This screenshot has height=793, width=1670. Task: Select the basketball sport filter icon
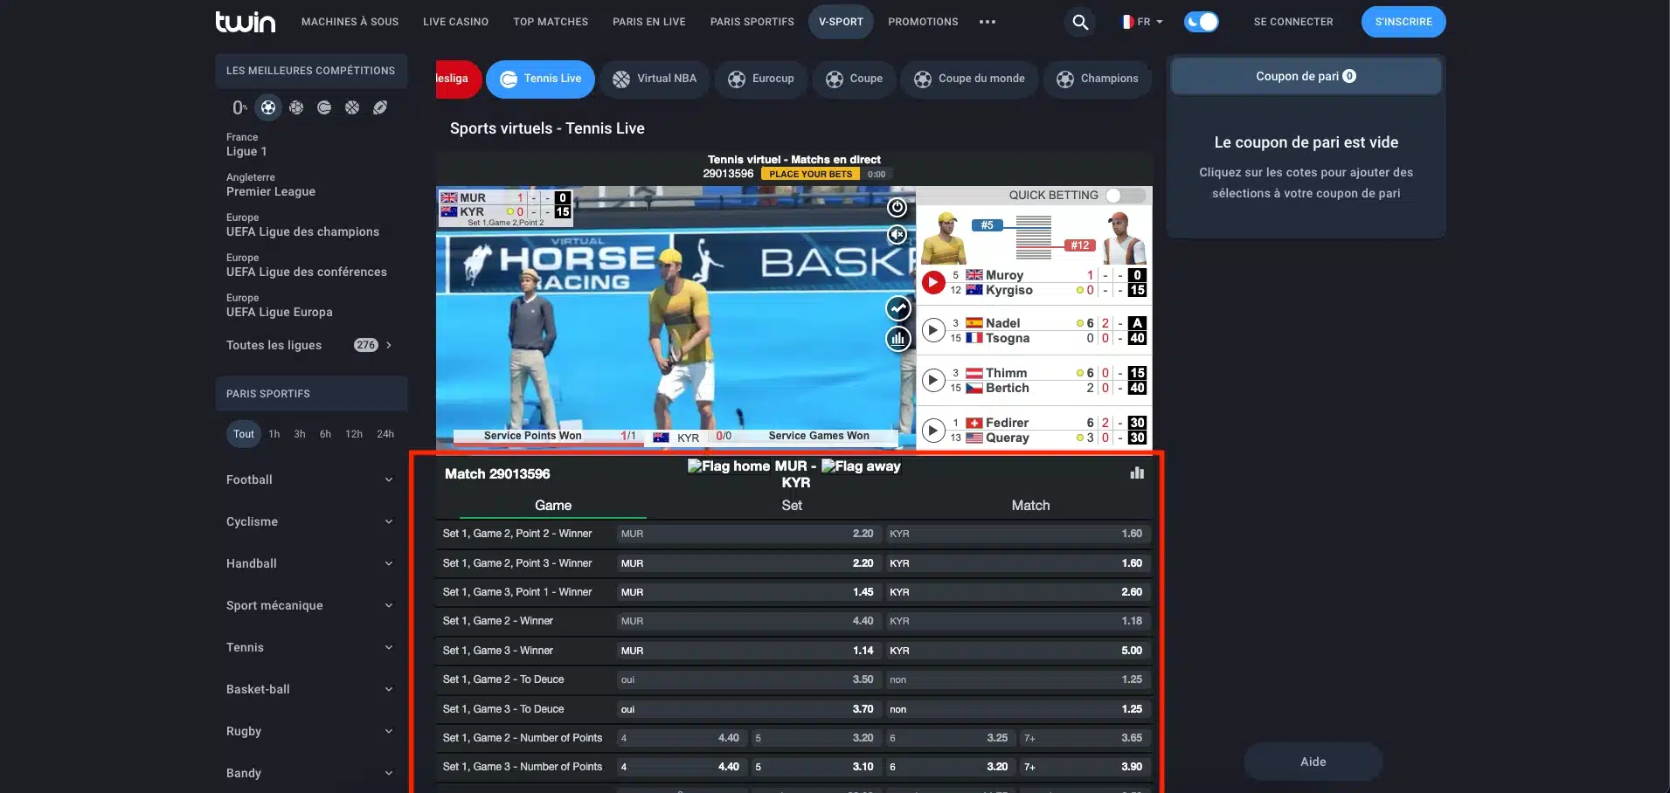click(352, 107)
